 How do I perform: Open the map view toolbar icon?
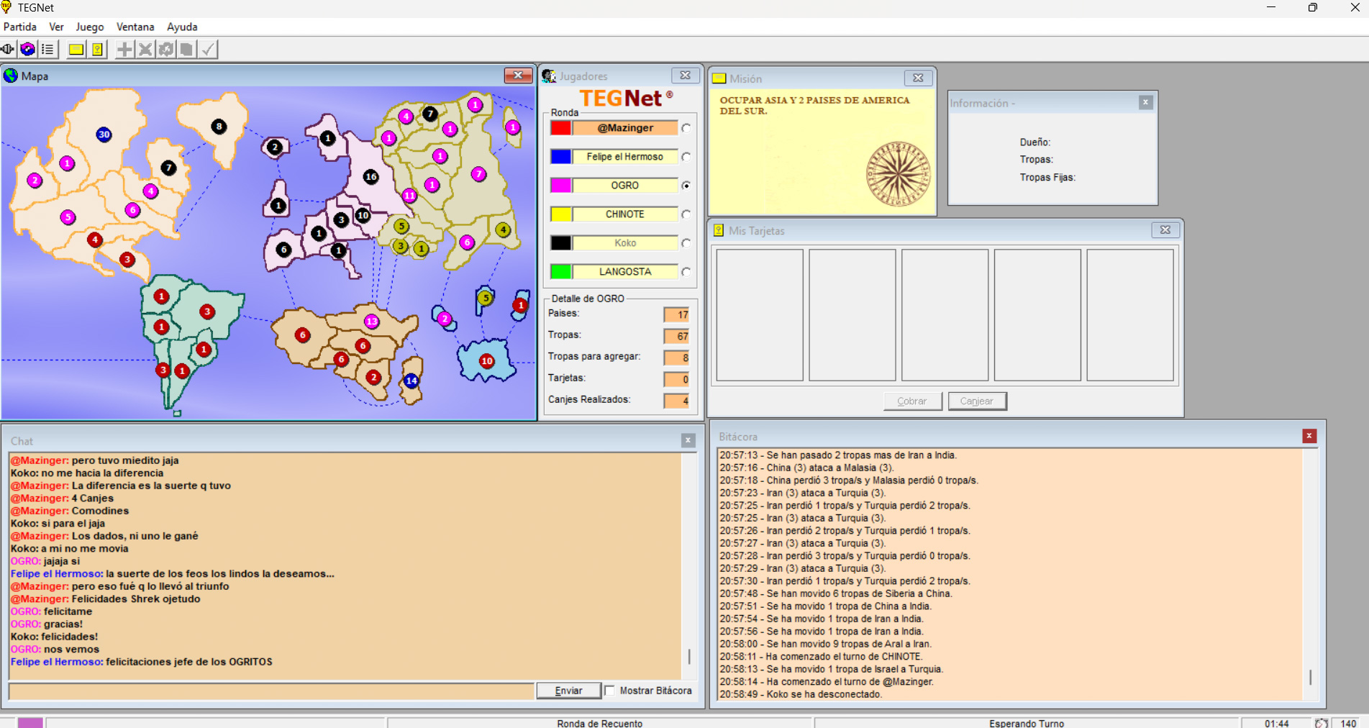(28, 49)
